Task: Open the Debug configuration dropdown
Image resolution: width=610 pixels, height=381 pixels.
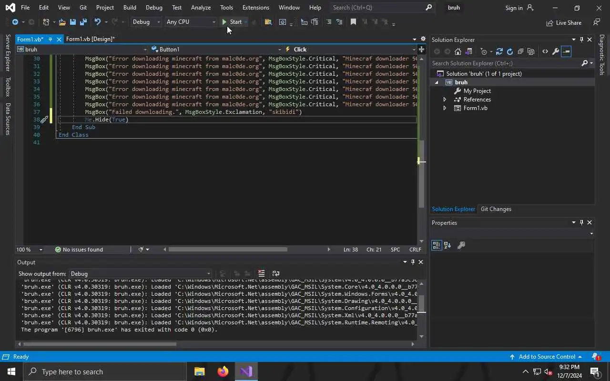Action: pos(146,22)
